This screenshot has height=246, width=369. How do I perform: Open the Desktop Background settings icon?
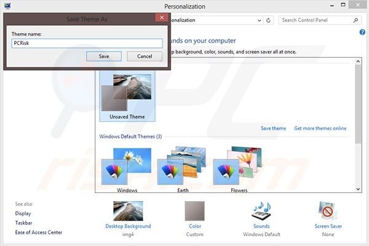(128, 211)
